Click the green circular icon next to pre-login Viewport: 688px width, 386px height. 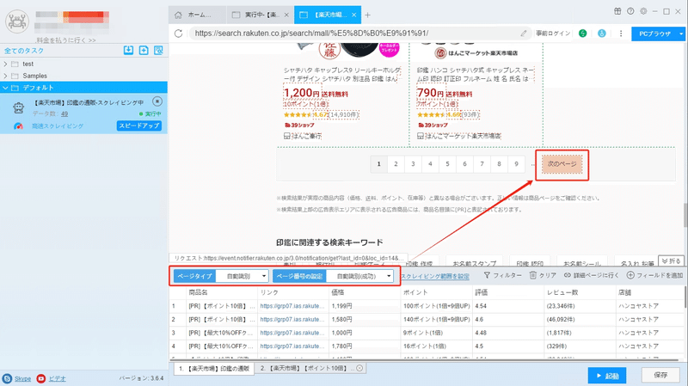(x=583, y=34)
